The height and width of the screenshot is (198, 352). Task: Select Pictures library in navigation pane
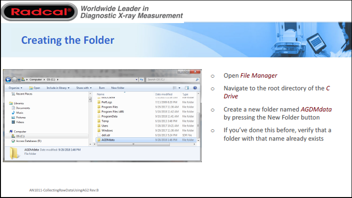(x=19, y=118)
